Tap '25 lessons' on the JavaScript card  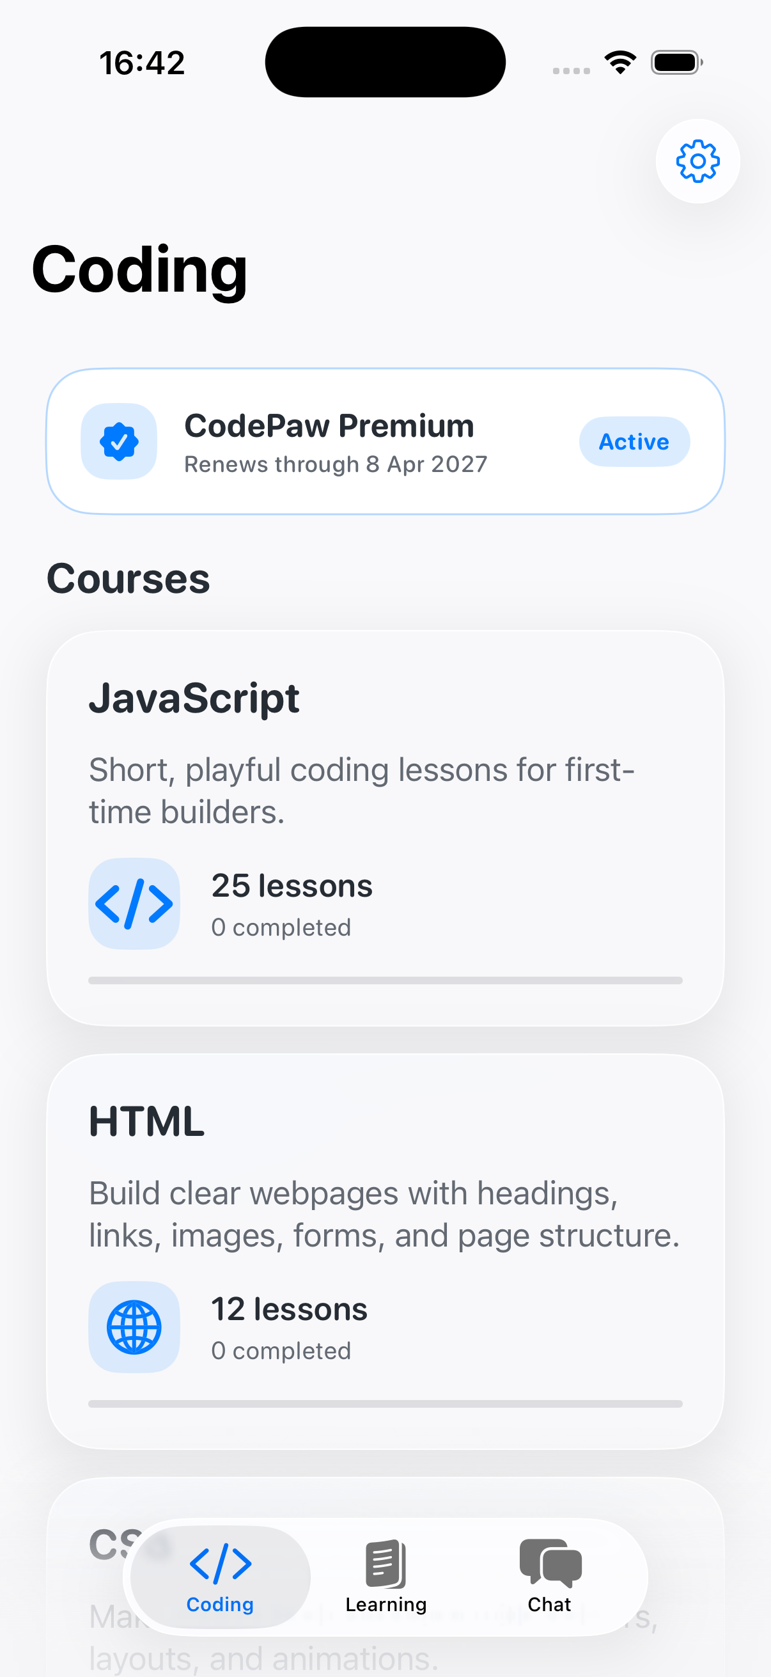[291, 885]
